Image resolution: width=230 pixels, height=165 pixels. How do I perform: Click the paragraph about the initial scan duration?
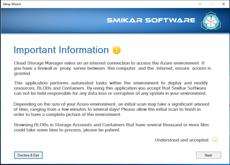tap(111, 109)
